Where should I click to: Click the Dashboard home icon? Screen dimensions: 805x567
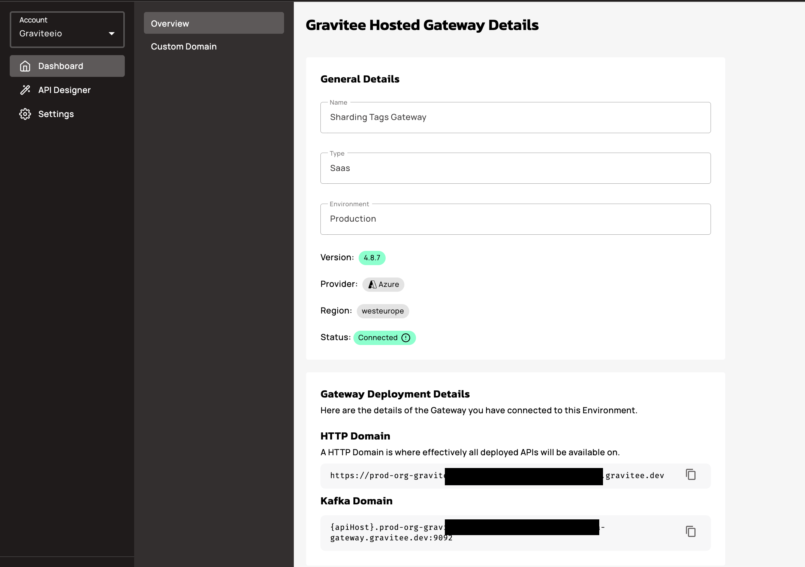25,66
